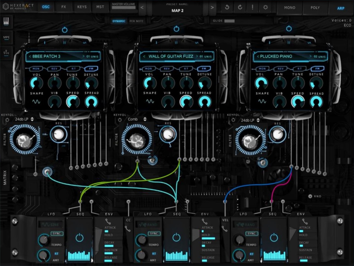The height and width of the screenshot is (266, 354).
Task: Open the virtual keyboard panel
Action: click(x=6, y=22)
